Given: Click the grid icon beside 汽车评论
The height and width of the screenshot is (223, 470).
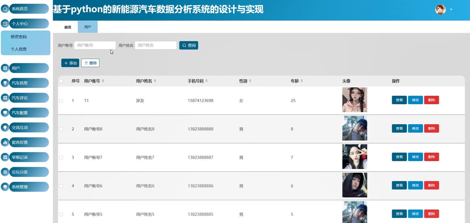Looking at the screenshot, I should coord(5,98).
